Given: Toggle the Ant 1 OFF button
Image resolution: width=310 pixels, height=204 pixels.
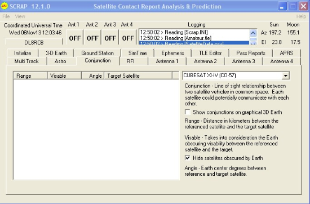Looking at the screenshot, I should (x=75, y=38).
